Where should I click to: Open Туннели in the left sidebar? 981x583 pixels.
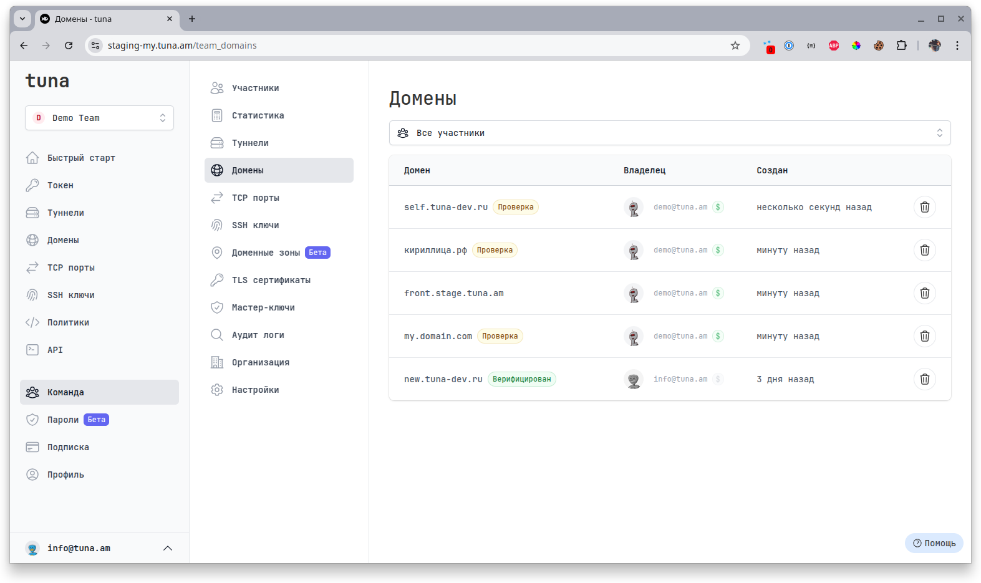pos(99,213)
